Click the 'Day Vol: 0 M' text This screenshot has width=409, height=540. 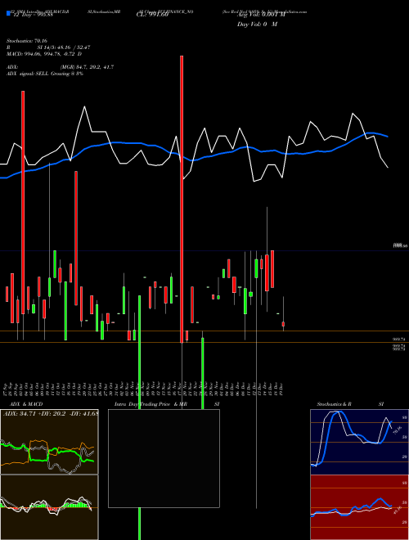pos(257,25)
